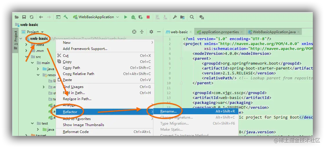Navigate forward with the right arrow icon
Viewport: 325px width, 148px height.
click(49, 17)
